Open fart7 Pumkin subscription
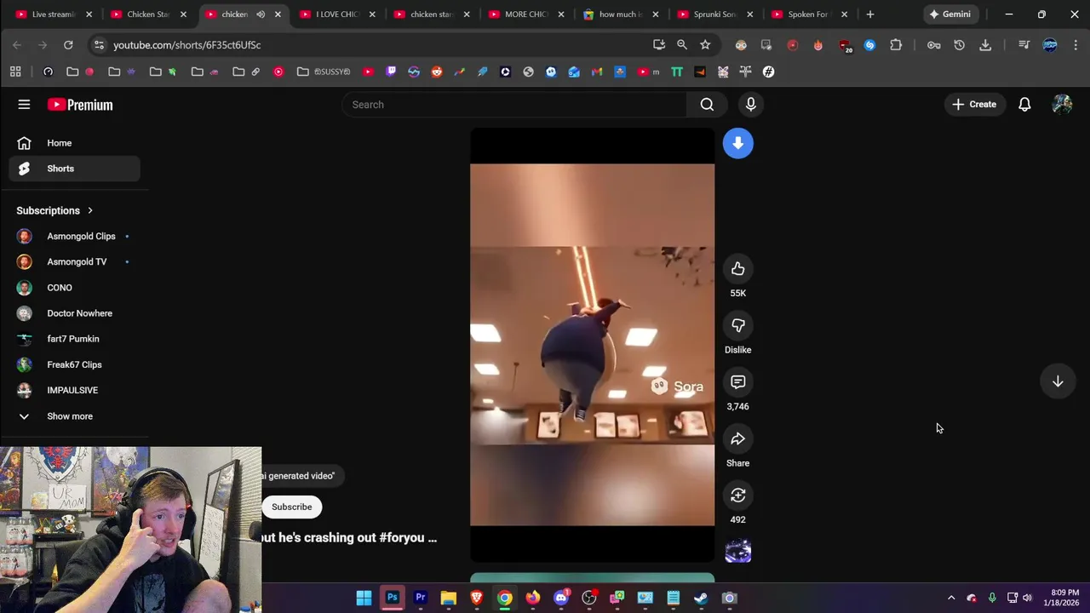 (x=75, y=339)
